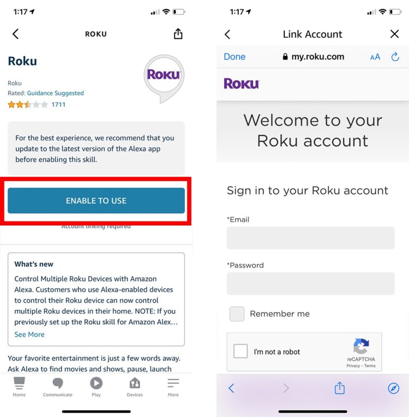Tap the browser share icon at bottom

click(x=339, y=388)
